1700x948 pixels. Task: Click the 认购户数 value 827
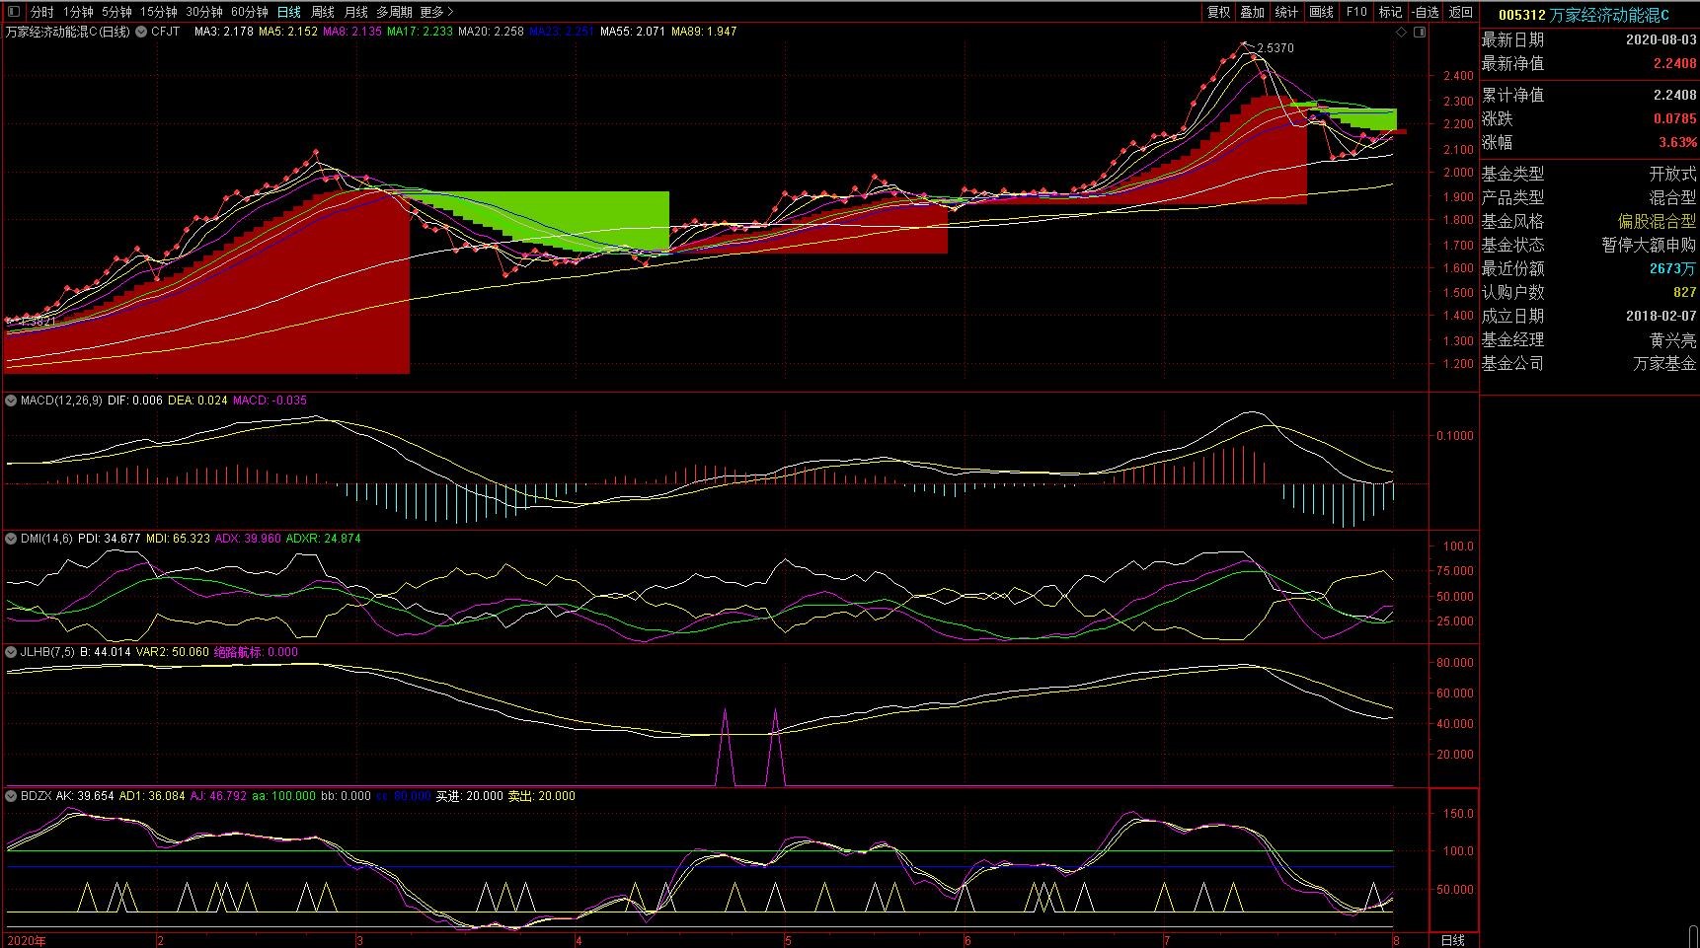pyautogui.click(x=1684, y=292)
